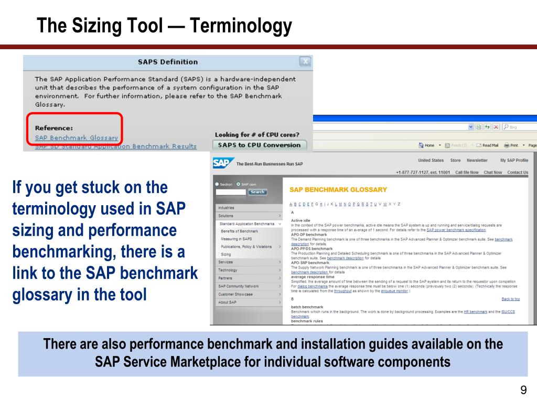Image resolution: width=537 pixels, height=402 pixels.
Task: Open Services in the SAP sidebar menu
Action: [x=248, y=262]
